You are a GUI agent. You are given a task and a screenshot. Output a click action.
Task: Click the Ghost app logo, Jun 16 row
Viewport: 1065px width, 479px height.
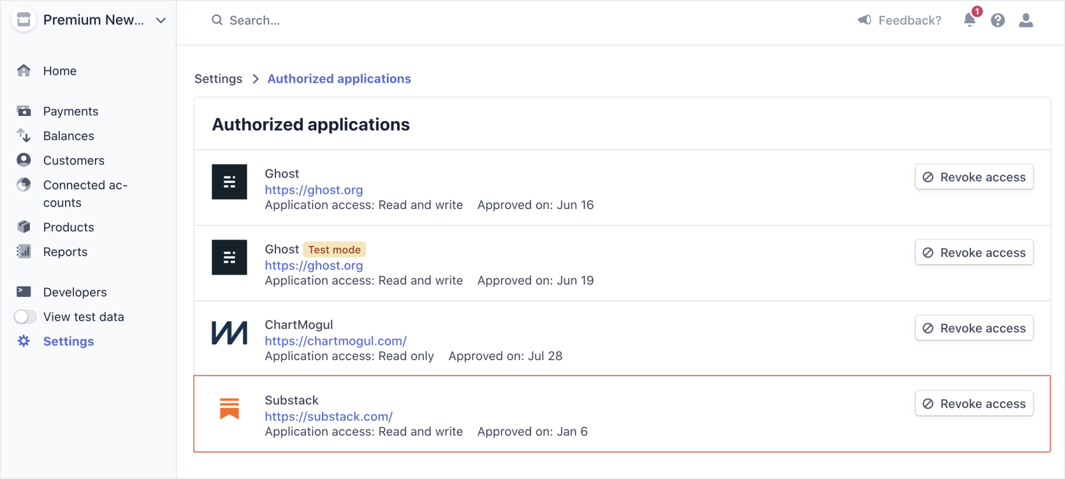(x=229, y=182)
